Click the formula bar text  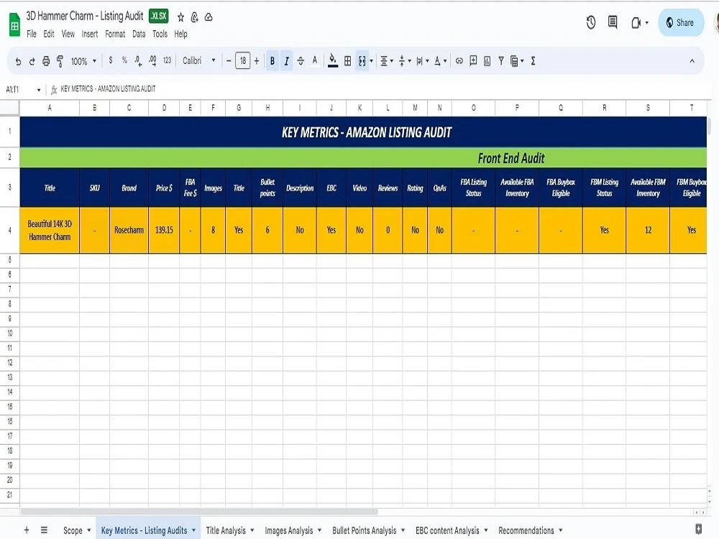[109, 89]
